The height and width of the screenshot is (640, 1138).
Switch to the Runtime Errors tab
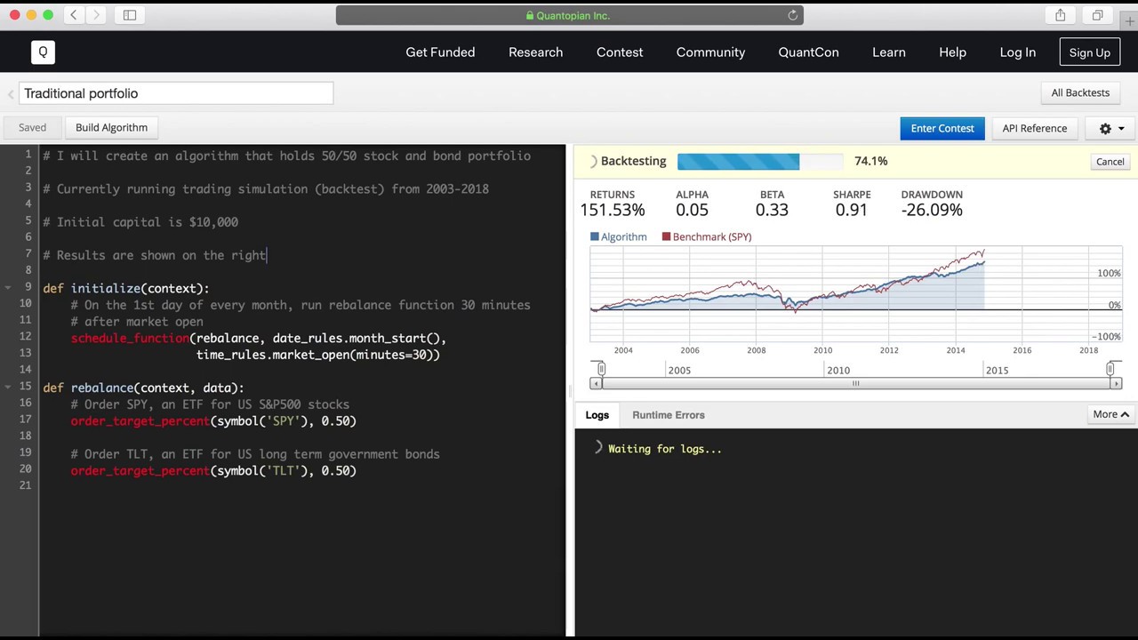click(x=669, y=415)
